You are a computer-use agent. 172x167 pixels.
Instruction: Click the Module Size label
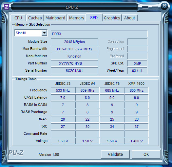click(x=38, y=41)
